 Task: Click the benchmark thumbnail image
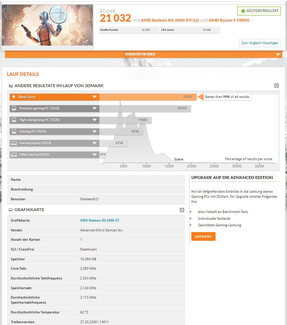pyautogui.click(x=47, y=25)
